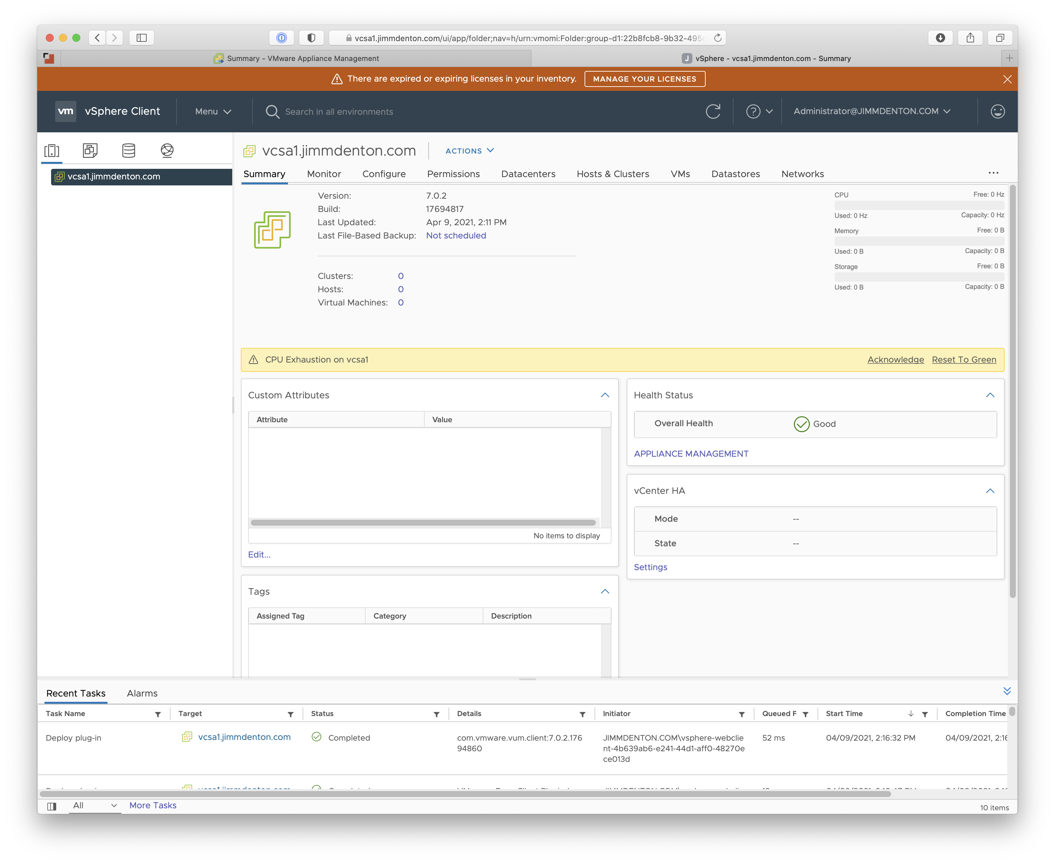
Task: Collapse the Health Status card
Action: (x=990, y=395)
